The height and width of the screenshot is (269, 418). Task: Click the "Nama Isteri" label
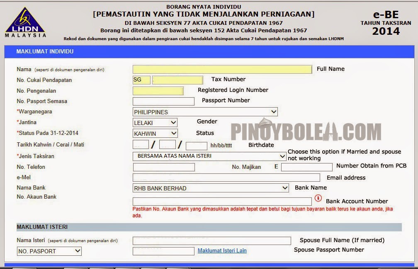(31, 240)
